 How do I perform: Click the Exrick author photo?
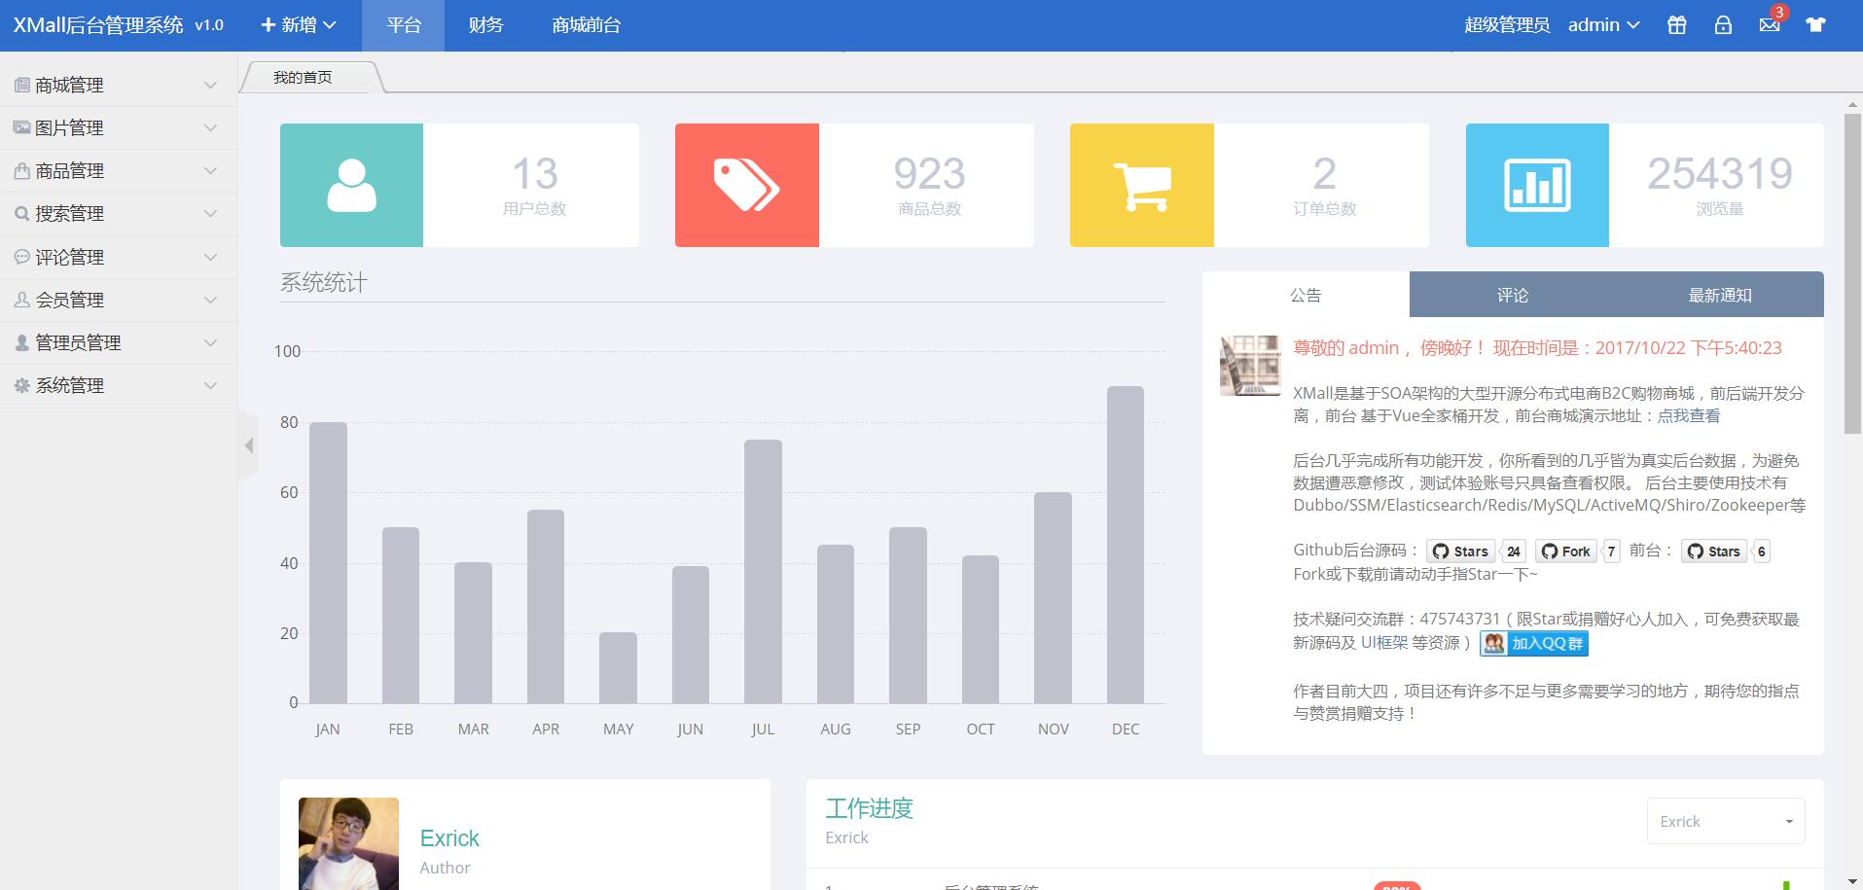[348, 843]
